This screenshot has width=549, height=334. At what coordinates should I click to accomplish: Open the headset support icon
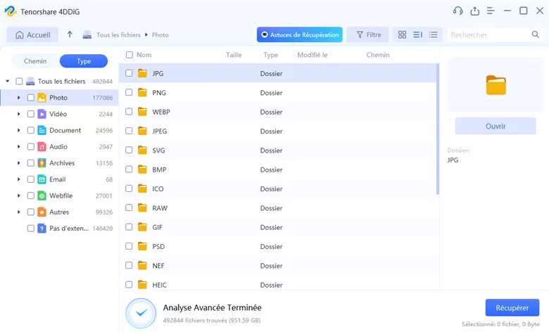(458, 11)
